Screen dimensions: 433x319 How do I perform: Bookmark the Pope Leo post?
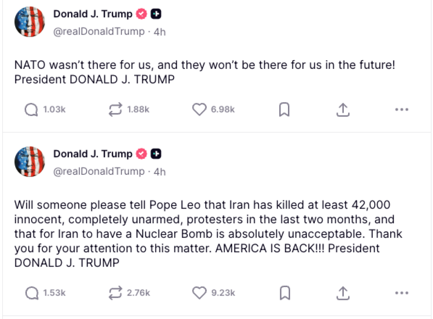pyautogui.click(x=284, y=293)
